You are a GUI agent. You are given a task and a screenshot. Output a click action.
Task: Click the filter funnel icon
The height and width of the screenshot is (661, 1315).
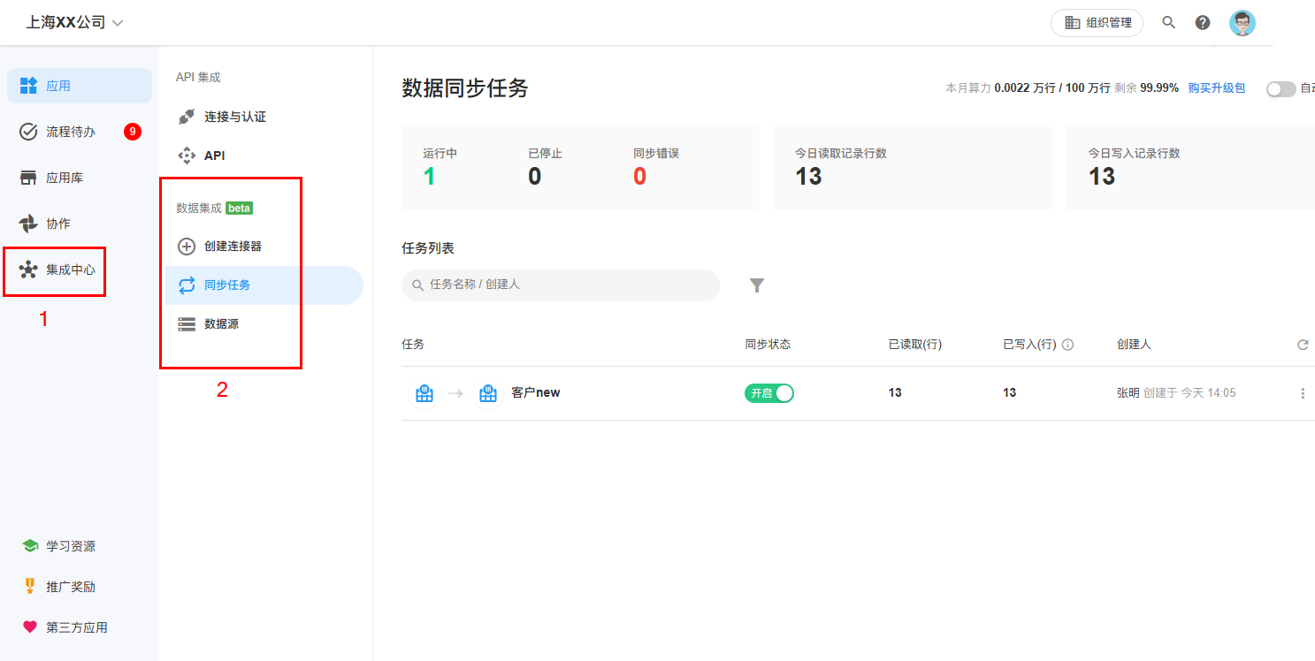click(x=757, y=285)
